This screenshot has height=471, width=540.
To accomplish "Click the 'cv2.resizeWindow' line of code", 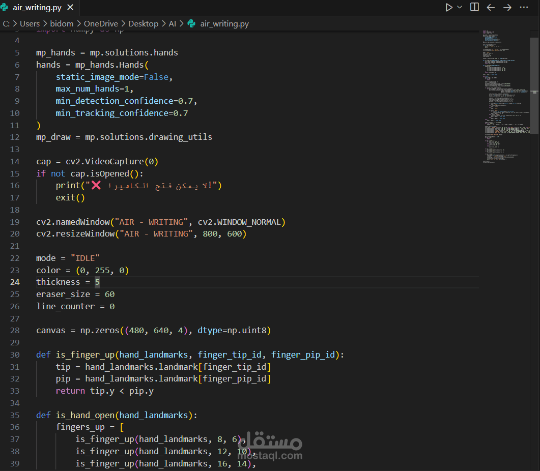I will click(x=141, y=234).
